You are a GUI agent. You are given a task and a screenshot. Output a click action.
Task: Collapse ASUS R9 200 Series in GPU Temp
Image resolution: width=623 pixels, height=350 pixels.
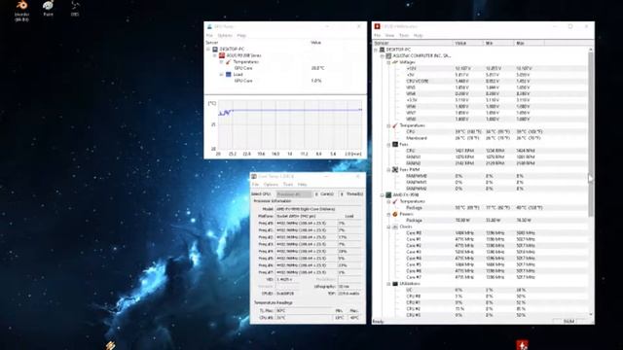(215, 55)
